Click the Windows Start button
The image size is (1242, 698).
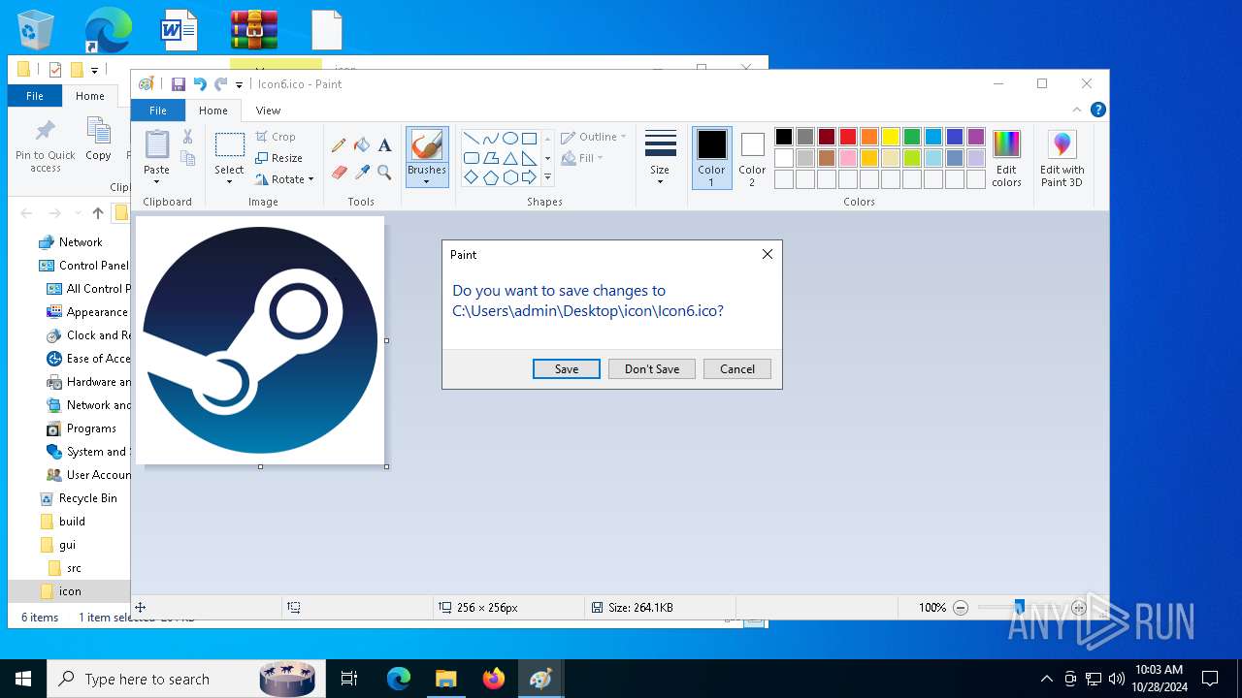23,679
